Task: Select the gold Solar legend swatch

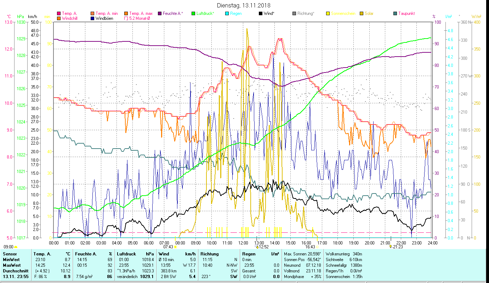Action: (x=362, y=14)
